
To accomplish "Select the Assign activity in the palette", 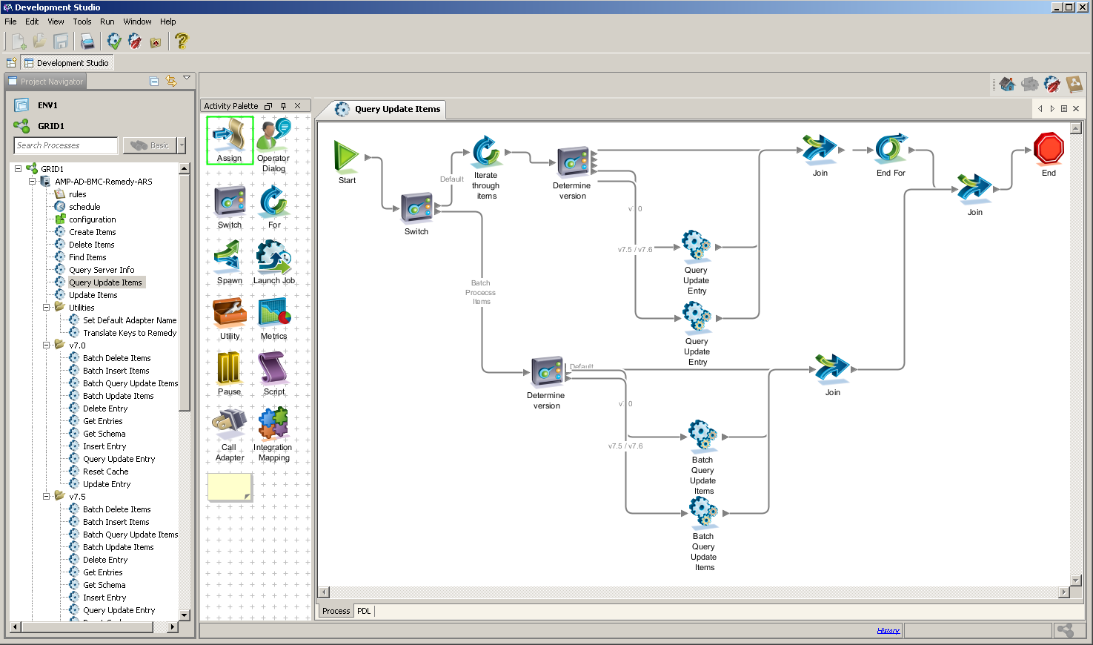I will pos(229,141).
